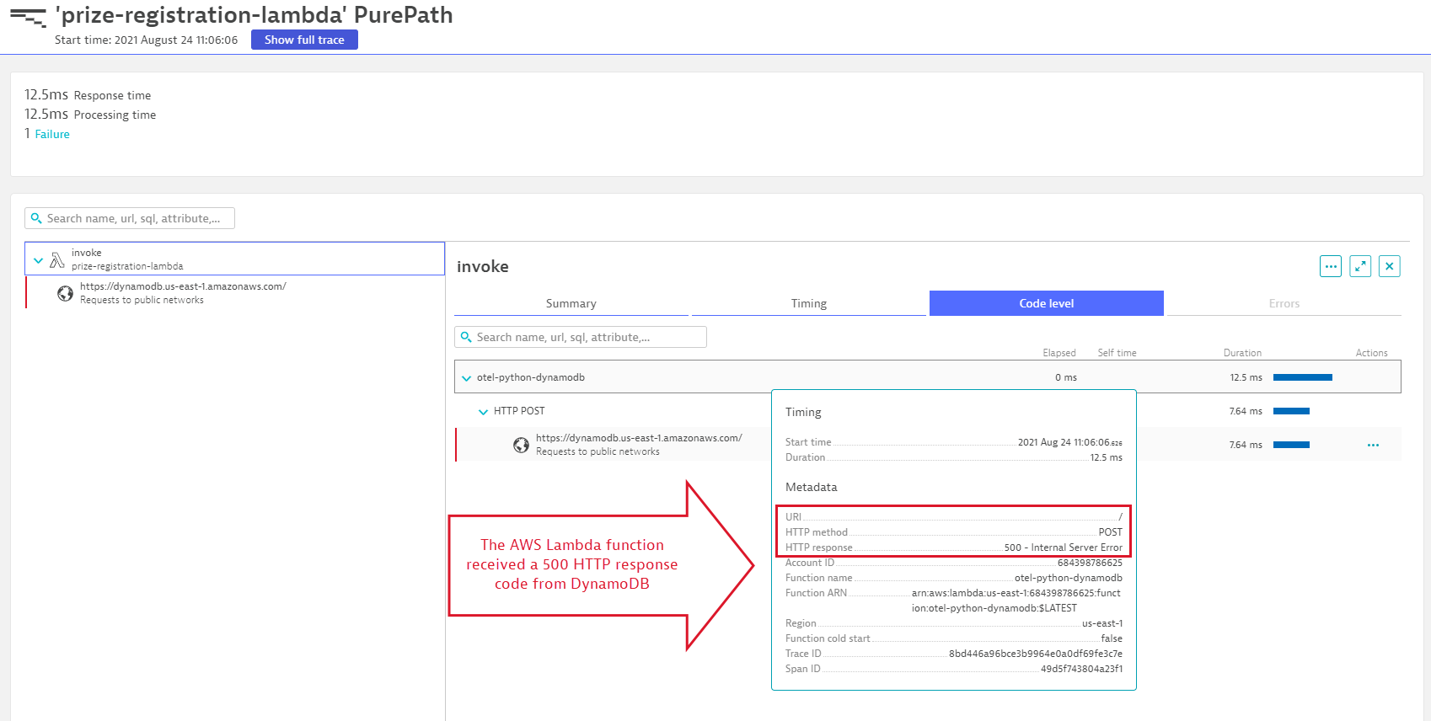Click the HTTP POST duration bar
The height and width of the screenshot is (721, 1431).
1291,411
